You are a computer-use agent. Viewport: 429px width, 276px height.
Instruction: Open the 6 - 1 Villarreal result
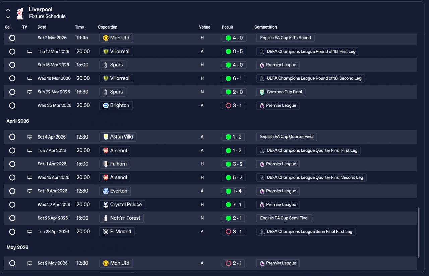coord(234,78)
